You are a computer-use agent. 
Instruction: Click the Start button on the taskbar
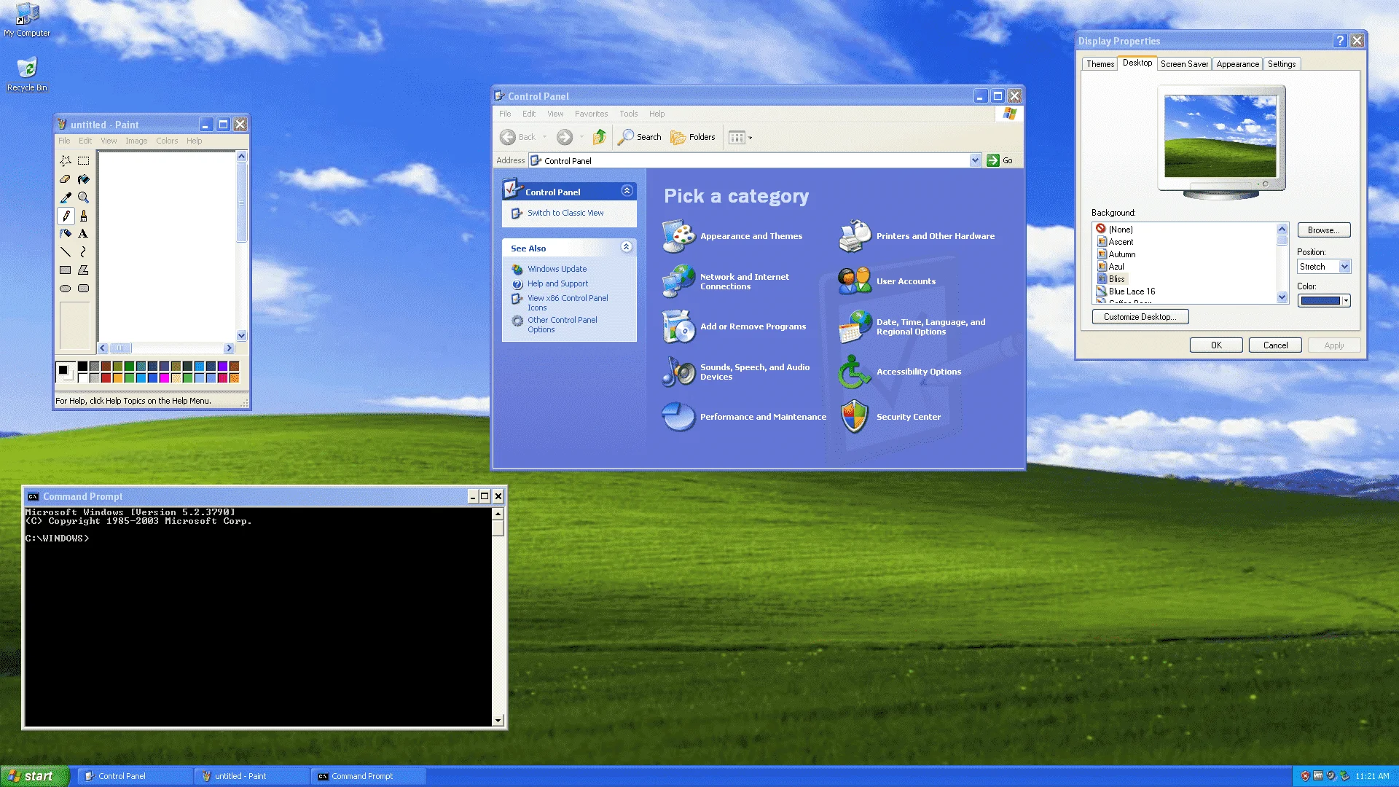[35, 776]
